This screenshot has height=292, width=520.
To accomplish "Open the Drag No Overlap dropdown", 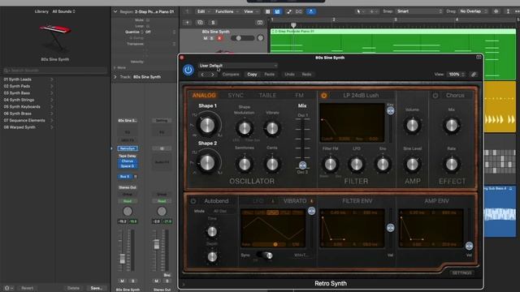I will (x=473, y=11).
